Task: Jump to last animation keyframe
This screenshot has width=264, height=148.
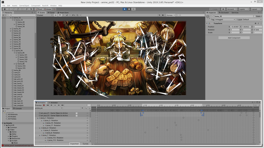Action: point(63,105)
